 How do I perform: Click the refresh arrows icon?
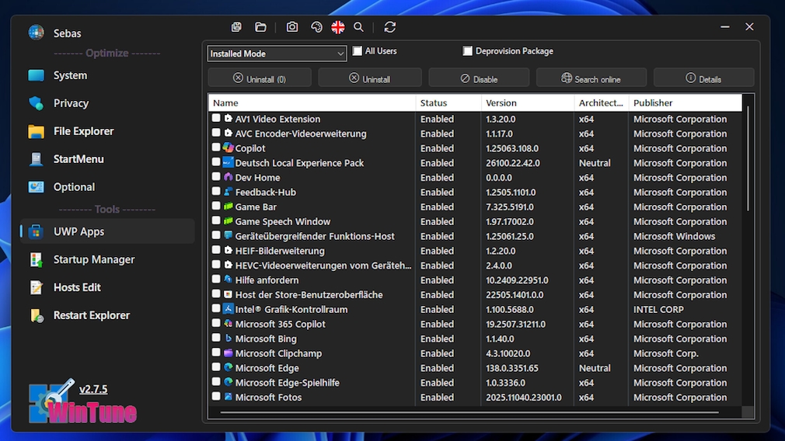(x=390, y=27)
